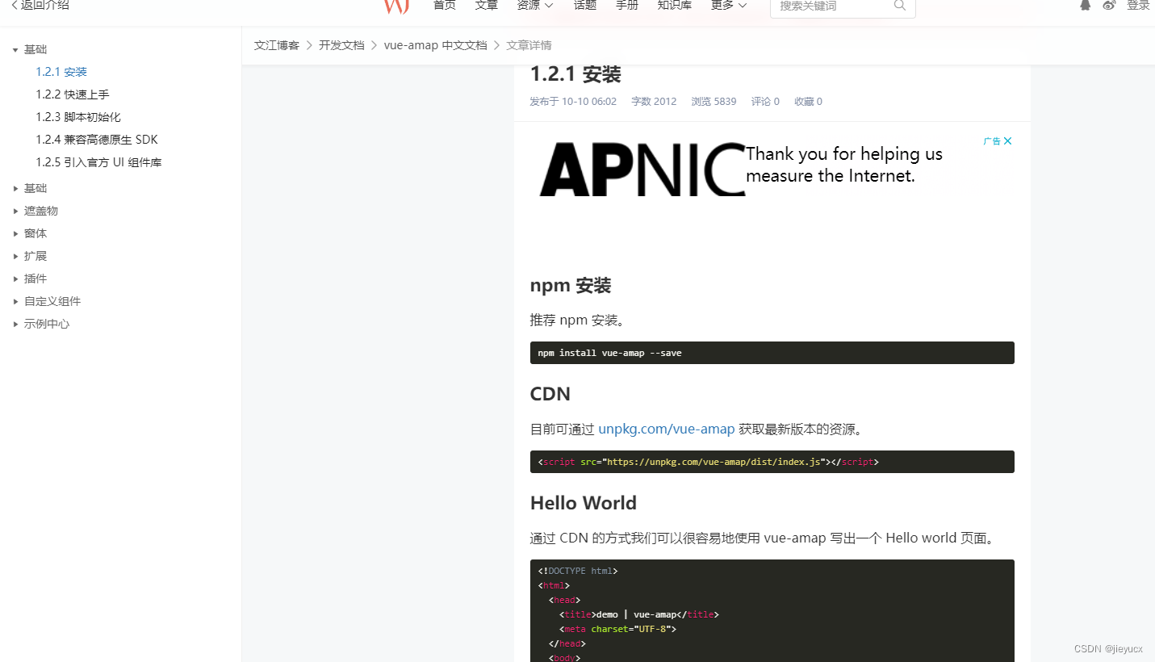Click 文章详情 in the breadcrumb
The image size is (1155, 662).
[529, 45]
